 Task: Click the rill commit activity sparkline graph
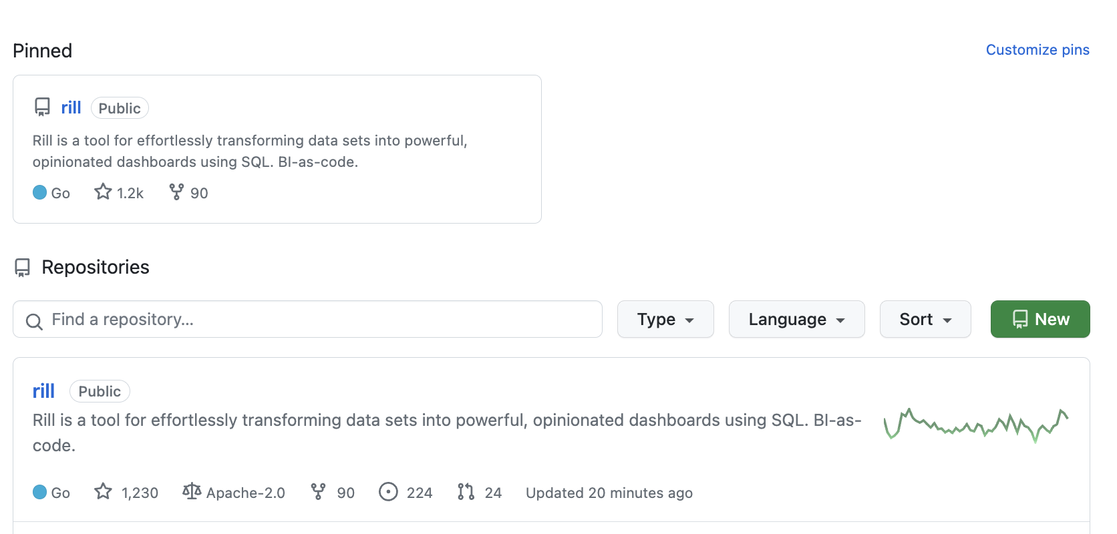[x=975, y=425]
